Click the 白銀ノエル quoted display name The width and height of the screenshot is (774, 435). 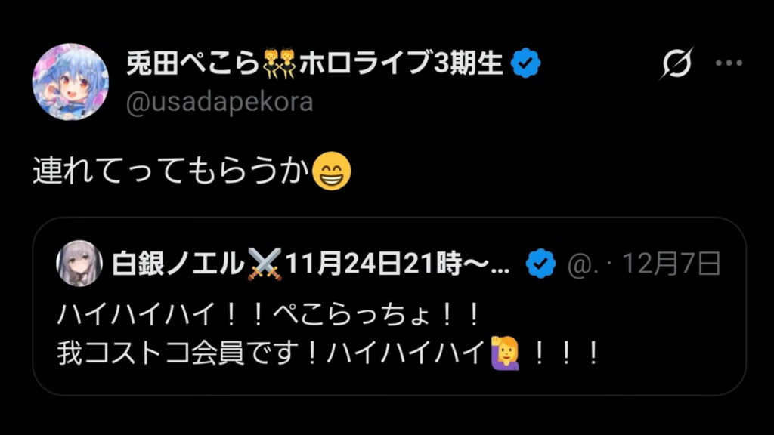tap(178, 264)
